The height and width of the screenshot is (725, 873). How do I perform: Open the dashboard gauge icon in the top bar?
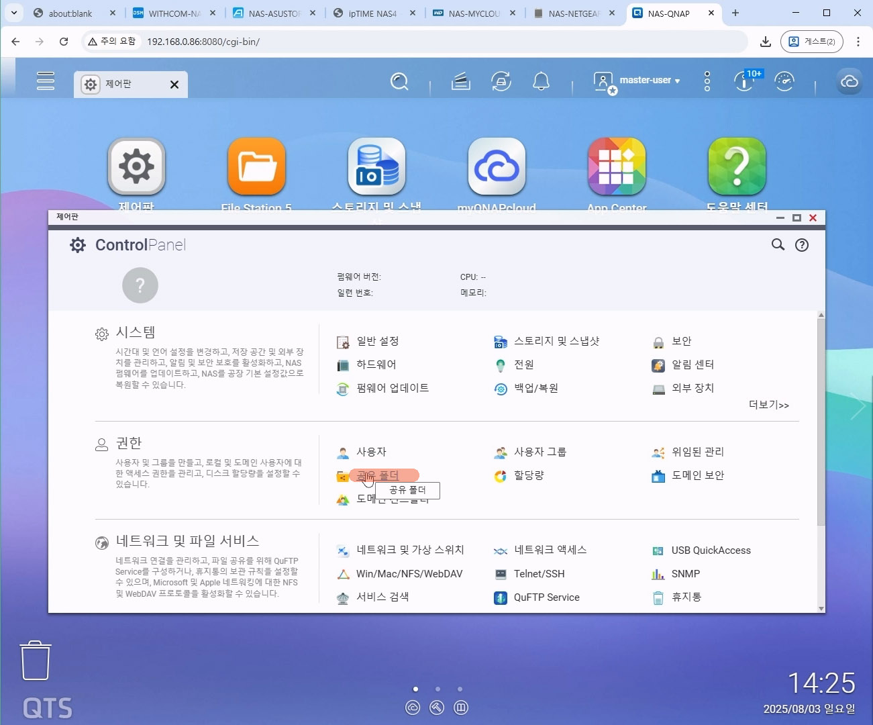click(x=784, y=82)
